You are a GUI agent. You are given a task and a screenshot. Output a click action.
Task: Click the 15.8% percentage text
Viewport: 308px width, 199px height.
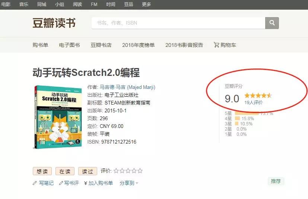[248, 119]
